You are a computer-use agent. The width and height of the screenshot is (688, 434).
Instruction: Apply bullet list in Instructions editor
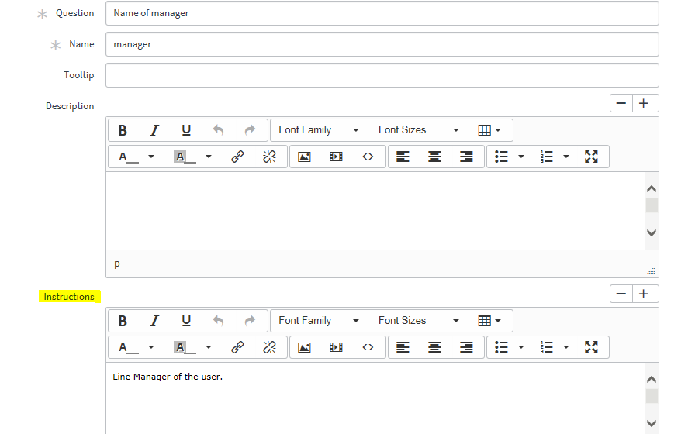pos(501,347)
